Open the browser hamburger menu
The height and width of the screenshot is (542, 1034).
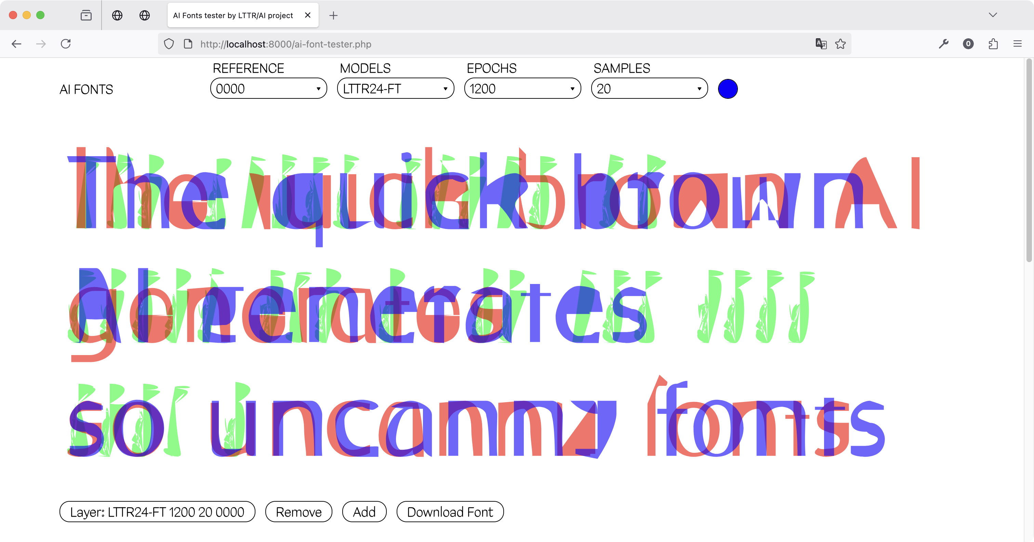(1018, 44)
